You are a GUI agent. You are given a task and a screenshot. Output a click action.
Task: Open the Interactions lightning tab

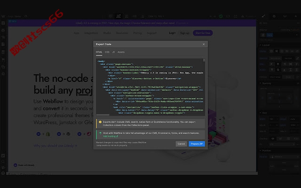(x=296, y=16)
